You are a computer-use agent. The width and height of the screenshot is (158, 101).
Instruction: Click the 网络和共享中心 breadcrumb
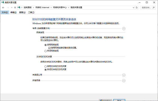coord(60,8)
